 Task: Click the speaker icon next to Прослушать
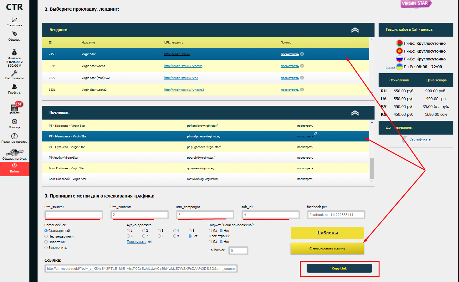(x=150, y=242)
